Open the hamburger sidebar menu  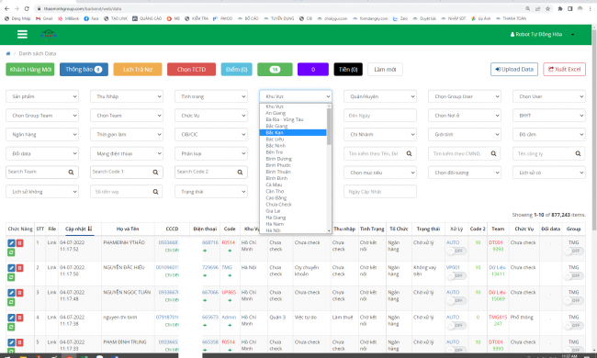pos(22,35)
